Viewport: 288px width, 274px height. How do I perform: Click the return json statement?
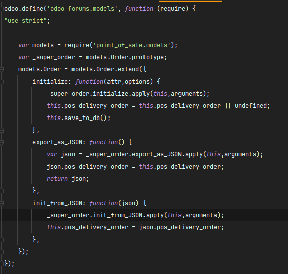coord(68,179)
